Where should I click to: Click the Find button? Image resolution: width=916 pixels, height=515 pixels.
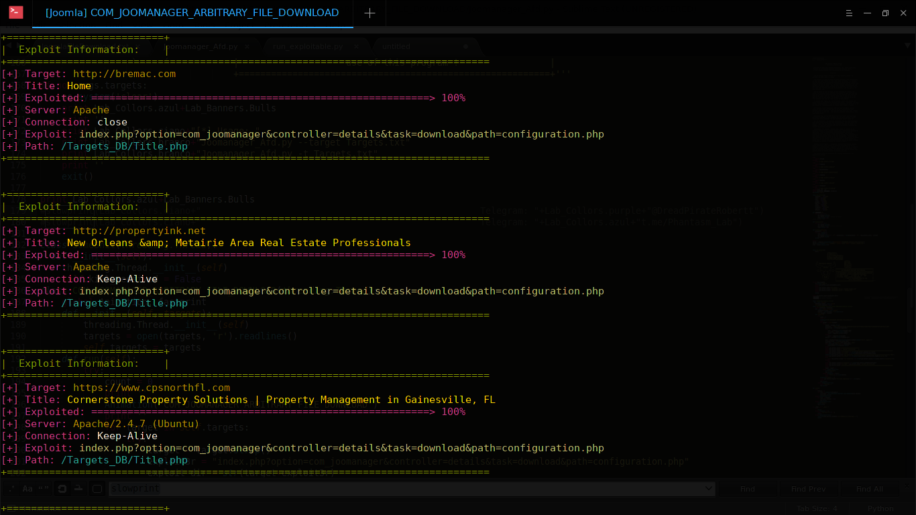pos(748,489)
